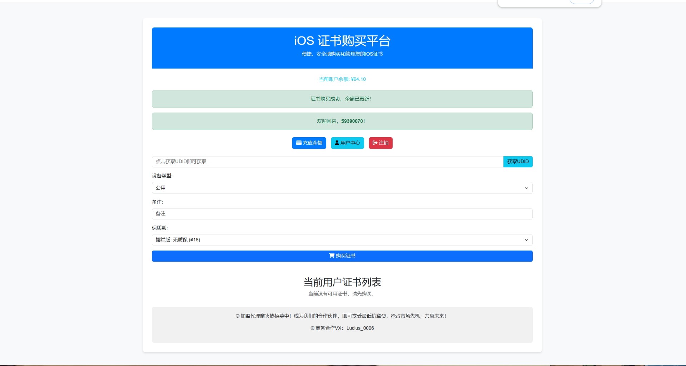
Task: Click into the 备注 text field
Action: pyautogui.click(x=342, y=214)
